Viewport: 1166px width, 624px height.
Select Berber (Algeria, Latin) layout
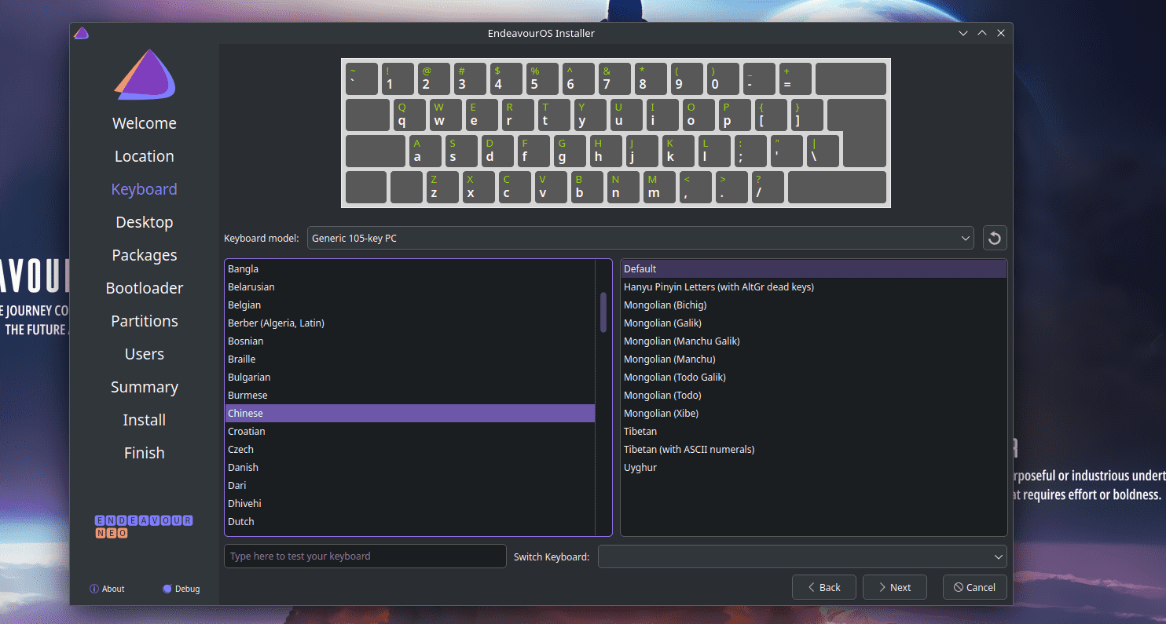click(x=410, y=323)
